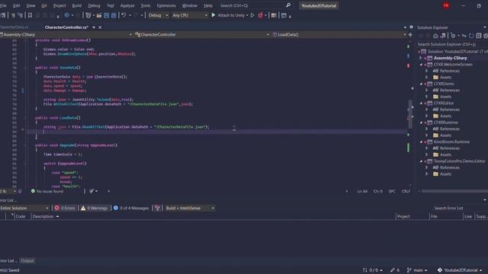Screen dimensions: 488x274
Task: Click Switch Views icon in Solution Explorer
Action: [x=443, y=36]
